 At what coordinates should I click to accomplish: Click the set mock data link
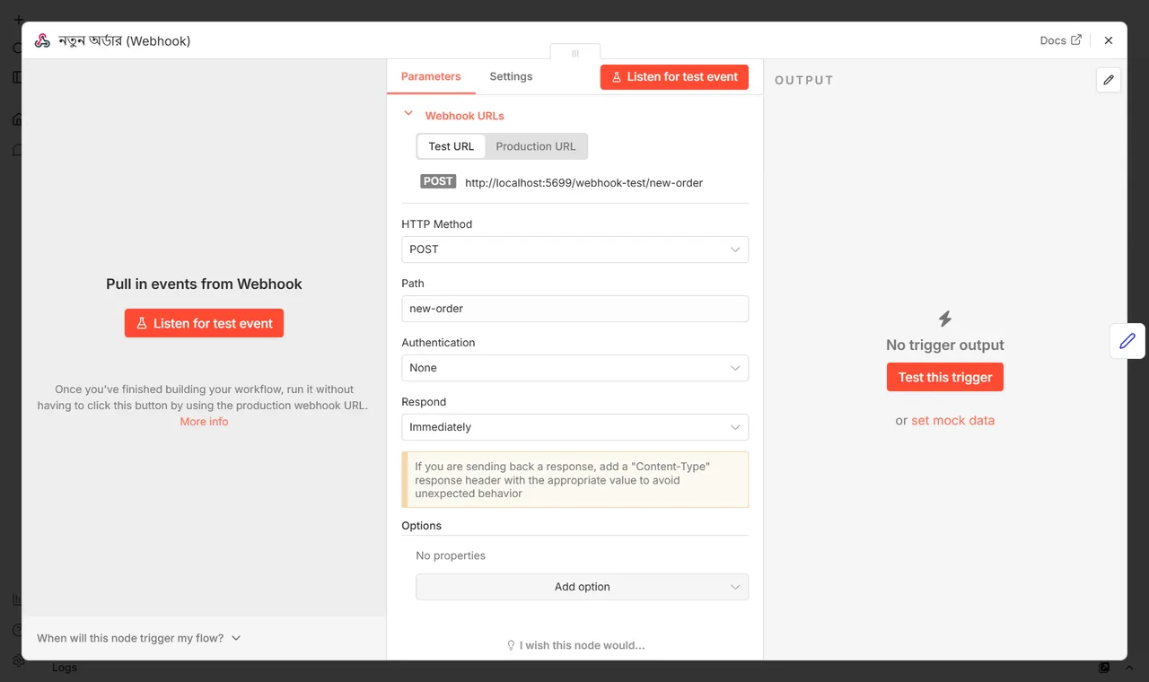[x=952, y=420]
